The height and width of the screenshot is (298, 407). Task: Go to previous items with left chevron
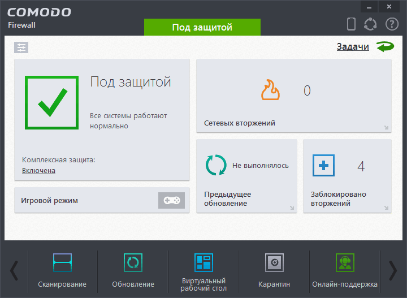pyautogui.click(x=14, y=271)
